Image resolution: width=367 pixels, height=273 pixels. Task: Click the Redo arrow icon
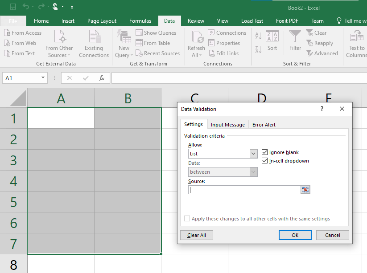[x=41, y=7]
